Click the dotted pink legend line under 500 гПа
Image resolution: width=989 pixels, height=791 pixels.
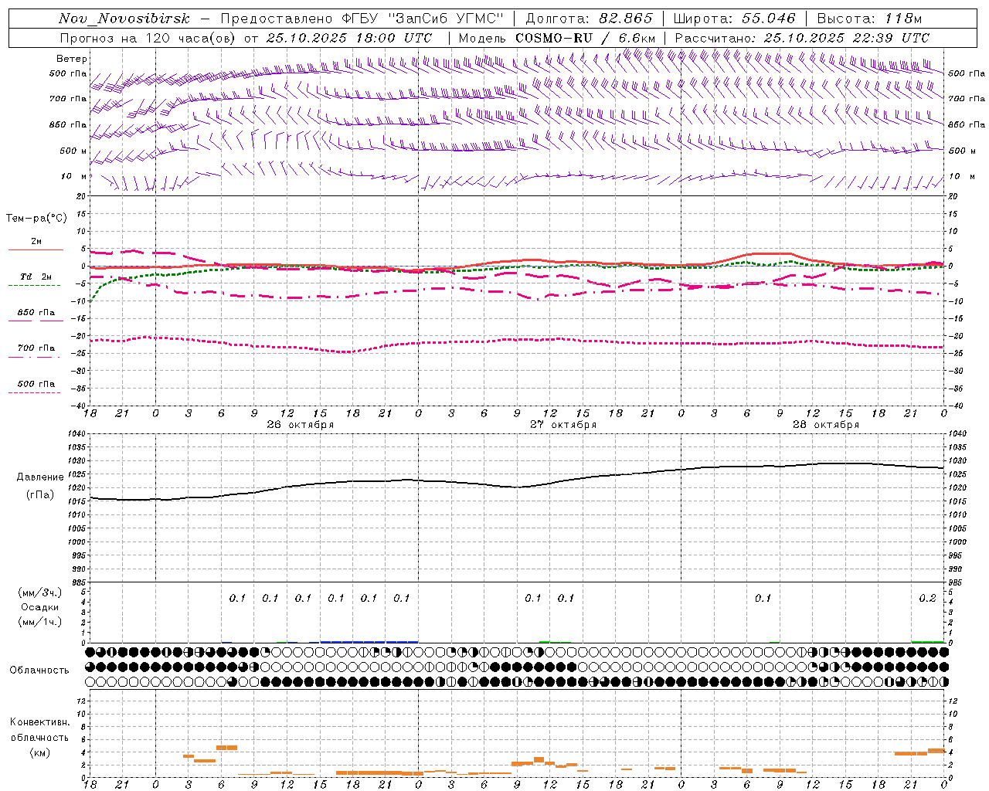[34, 393]
